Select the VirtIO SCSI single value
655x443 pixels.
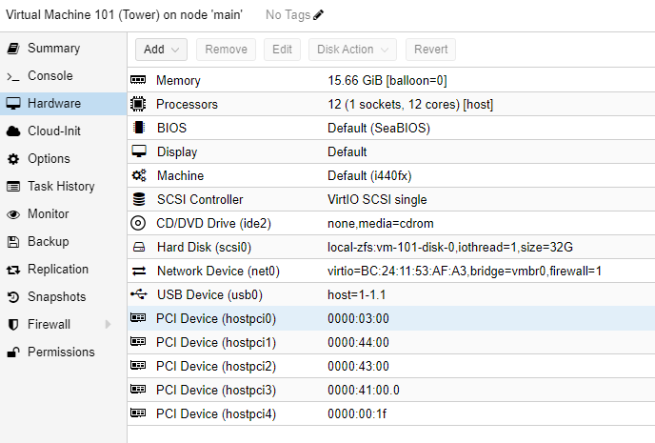pos(377,199)
